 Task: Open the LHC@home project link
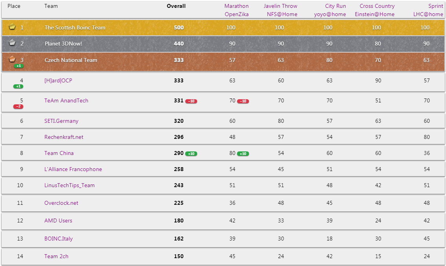point(428,14)
